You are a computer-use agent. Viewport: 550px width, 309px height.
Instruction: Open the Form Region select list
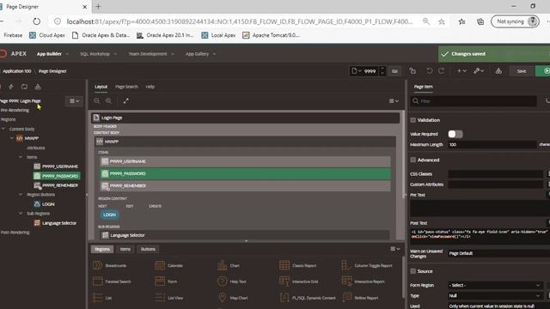pos(495,285)
